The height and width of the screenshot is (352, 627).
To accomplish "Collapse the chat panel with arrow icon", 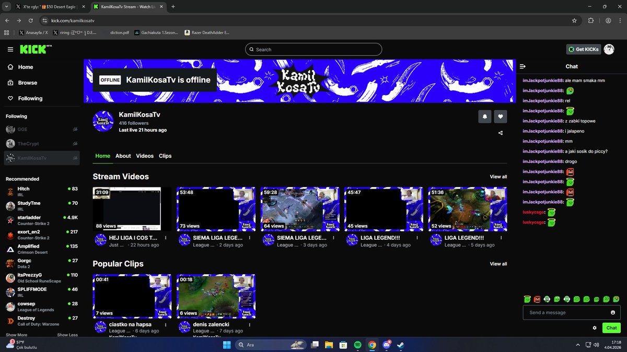I will tap(522, 66).
